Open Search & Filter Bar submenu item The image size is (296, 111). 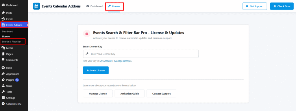(12, 42)
